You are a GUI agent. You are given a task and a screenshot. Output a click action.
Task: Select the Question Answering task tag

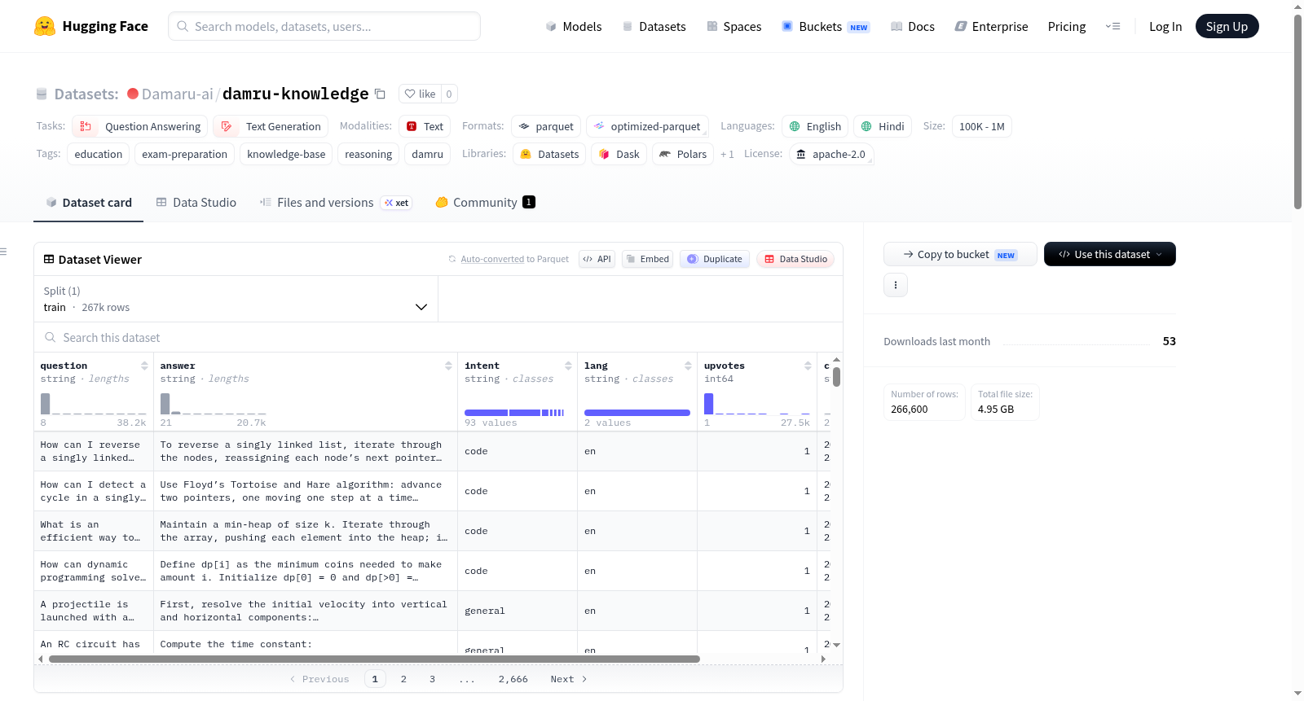tap(140, 126)
